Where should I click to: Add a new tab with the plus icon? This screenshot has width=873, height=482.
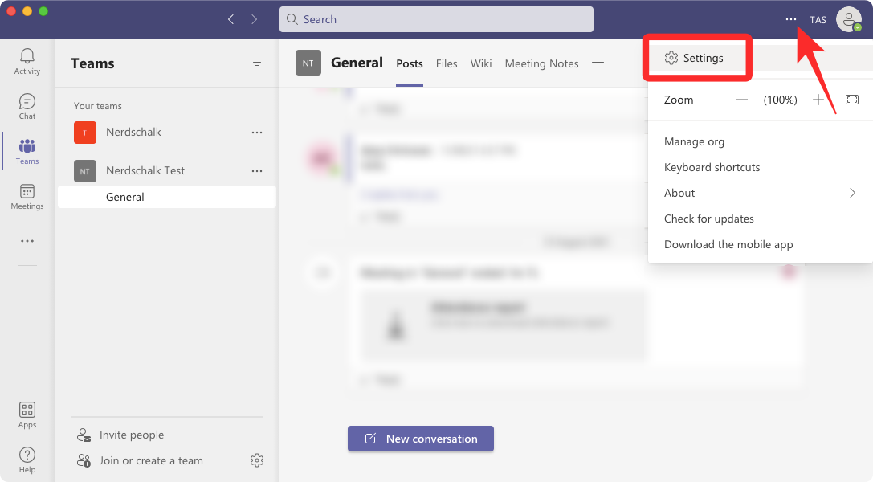pos(598,62)
